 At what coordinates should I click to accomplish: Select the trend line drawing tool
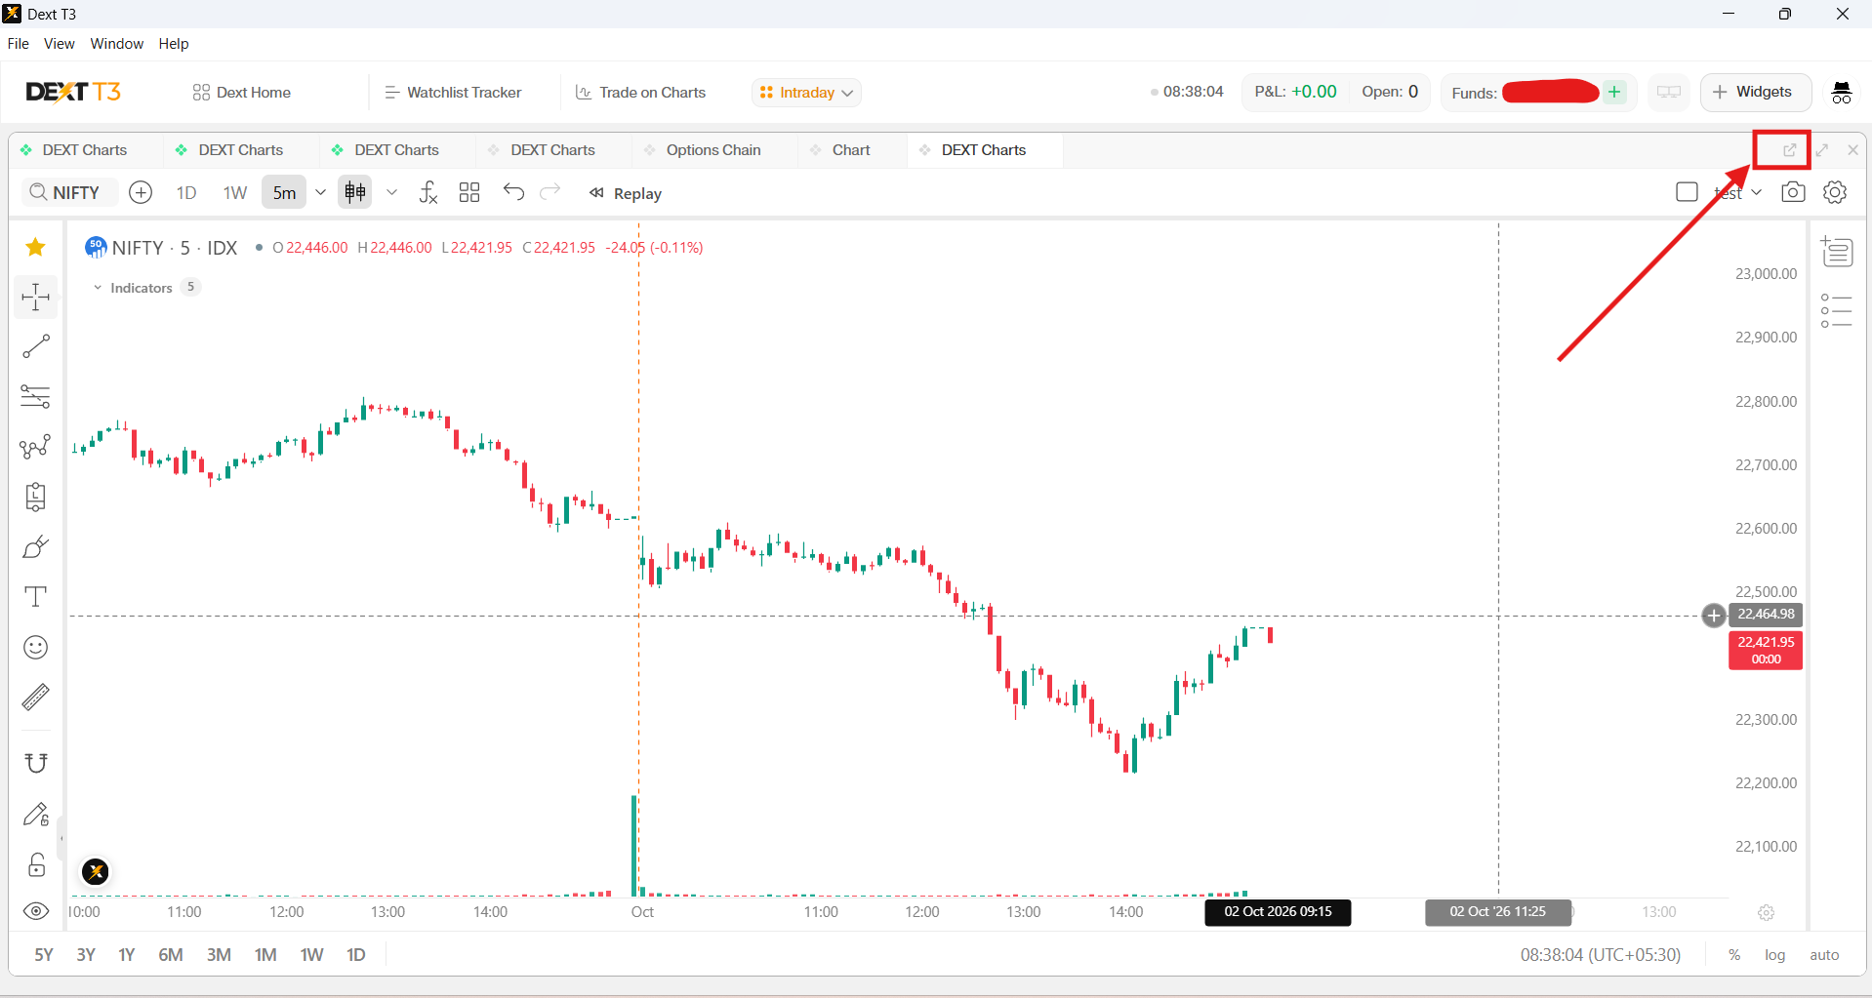click(36, 346)
